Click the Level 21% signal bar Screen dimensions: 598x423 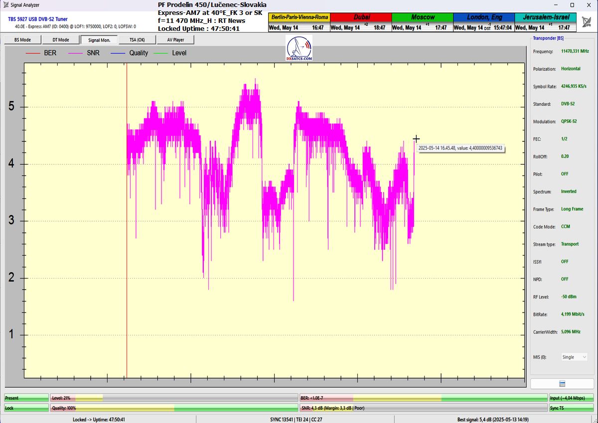[x=173, y=398]
